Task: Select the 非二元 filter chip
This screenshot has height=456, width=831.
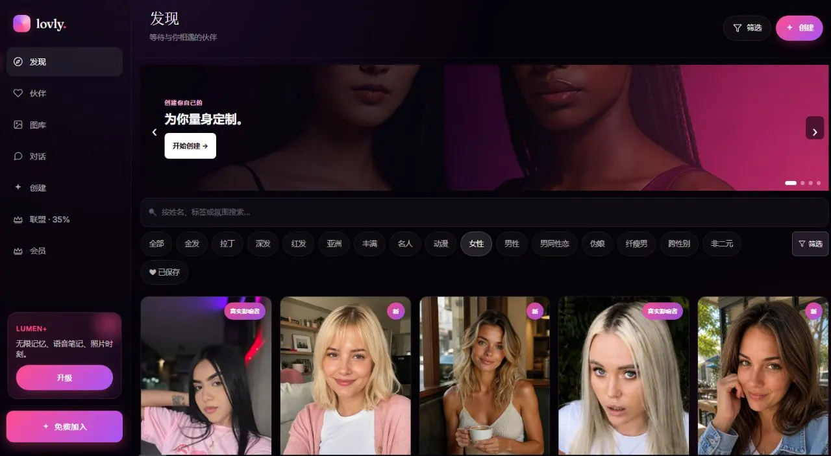Action: [x=722, y=244]
